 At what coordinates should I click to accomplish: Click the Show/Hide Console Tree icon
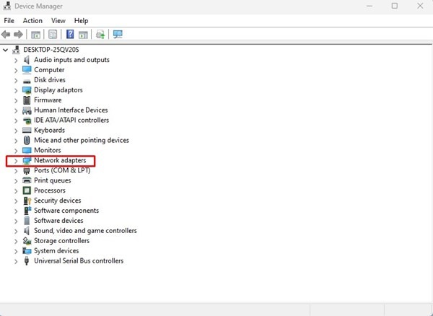[x=35, y=34]
